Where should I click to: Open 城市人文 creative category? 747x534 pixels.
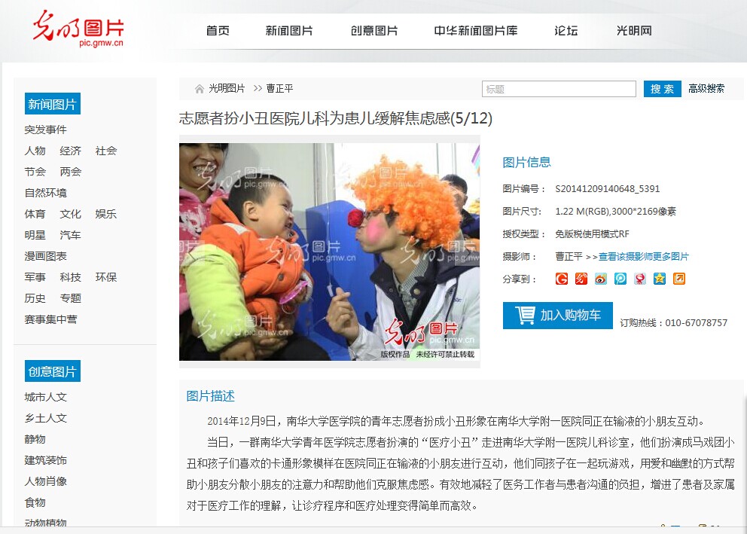coord(46,397)
